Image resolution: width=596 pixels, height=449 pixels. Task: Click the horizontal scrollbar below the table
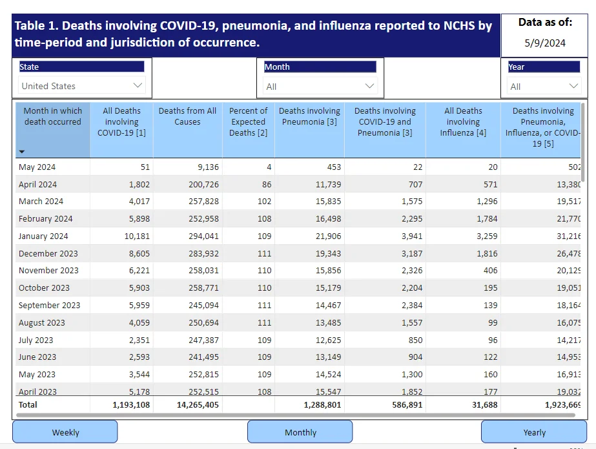coord(295,415)
